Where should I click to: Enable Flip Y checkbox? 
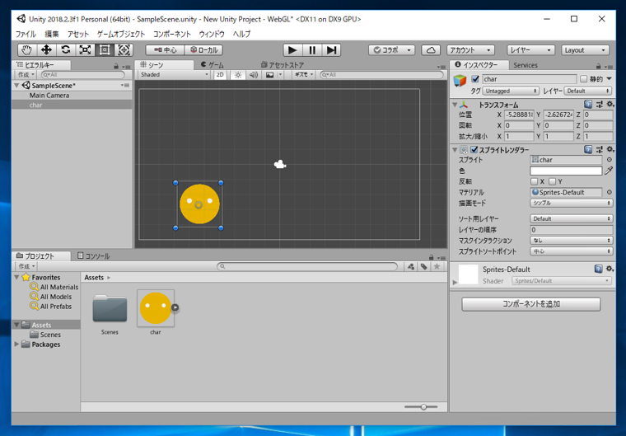(552, 181)
